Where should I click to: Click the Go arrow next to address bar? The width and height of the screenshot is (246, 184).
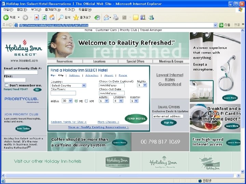point(221,25)
